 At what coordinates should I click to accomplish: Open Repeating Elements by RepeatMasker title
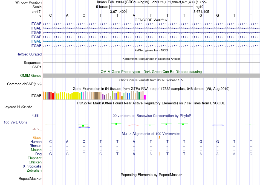coord(151,175)
